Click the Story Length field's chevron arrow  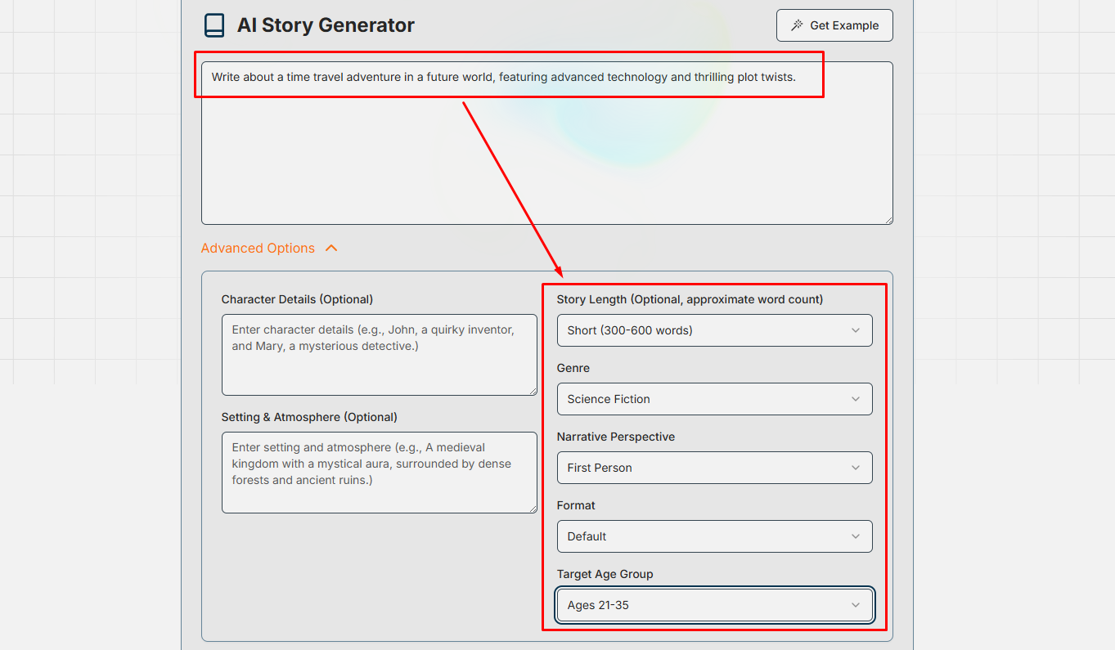pyautogui.click(x=855, y=330)
